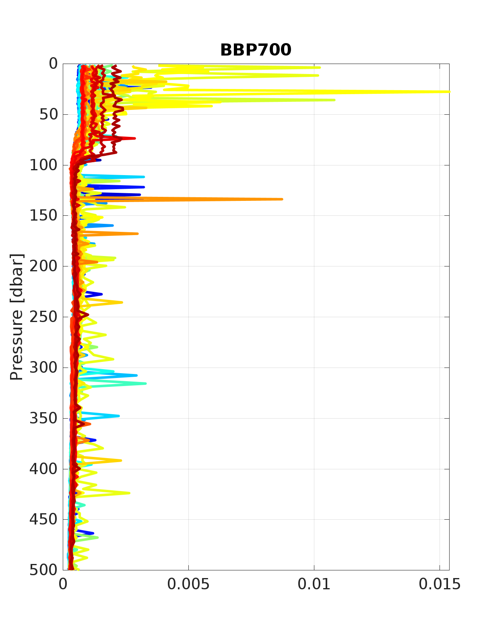The image size is (483, 634).
Task: Click the y-axis tick label 250
Action: (44, 317)
